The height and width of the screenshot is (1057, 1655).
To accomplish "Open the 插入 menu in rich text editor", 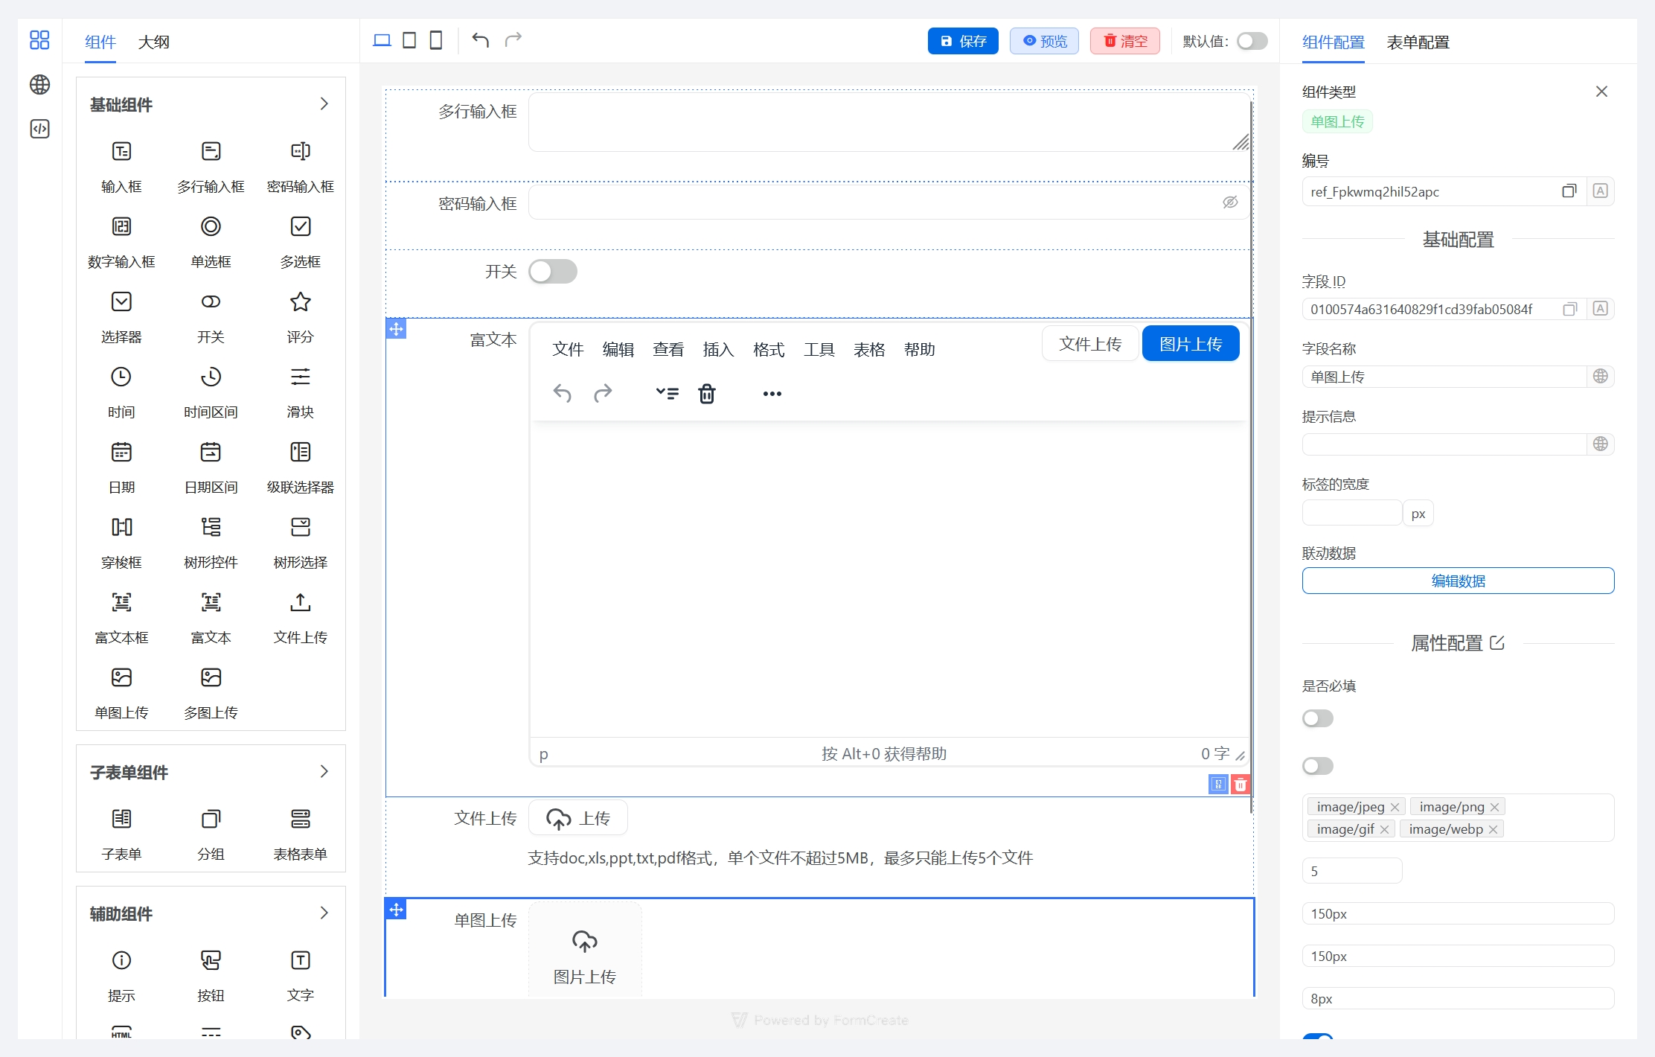I will click(718, 349).
